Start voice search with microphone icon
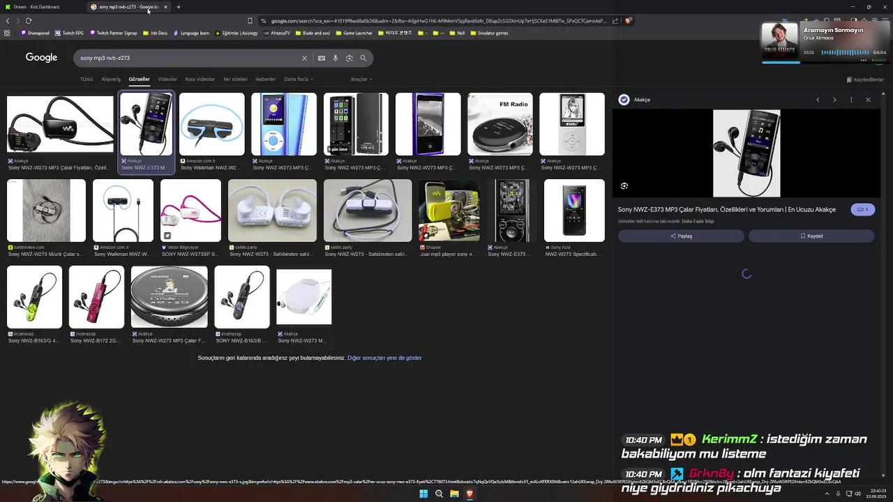893x502 pixels. pos(336,58)
